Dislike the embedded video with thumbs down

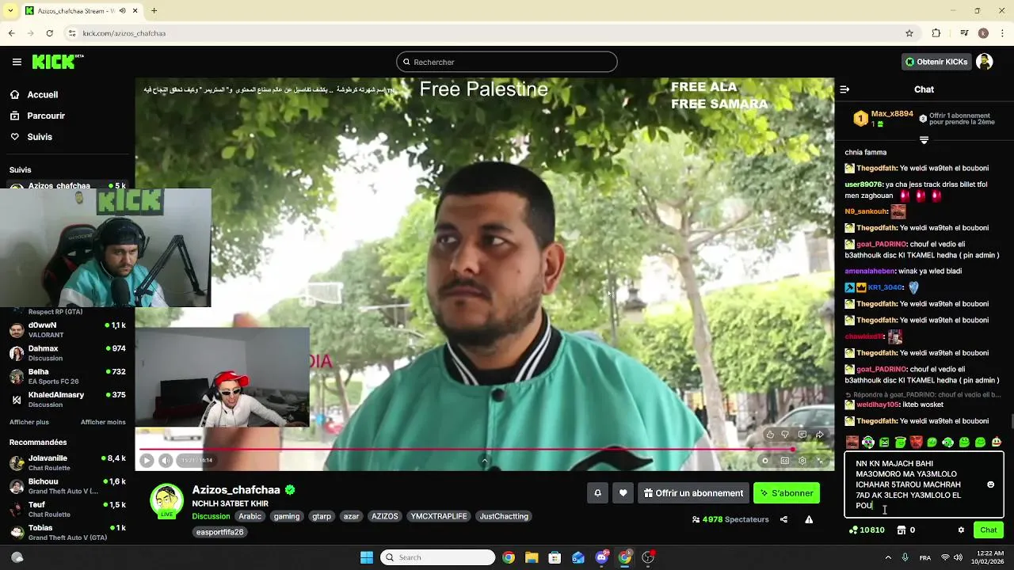tap(785, 435)
